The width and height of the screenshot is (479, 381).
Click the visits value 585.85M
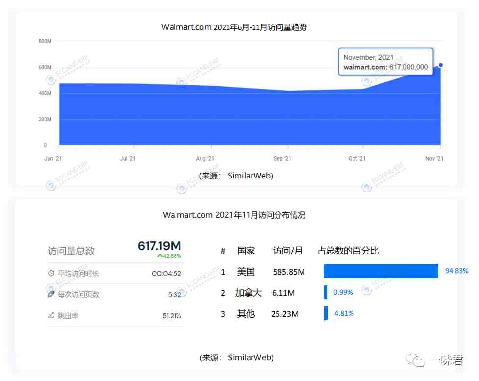coord(289,272)
